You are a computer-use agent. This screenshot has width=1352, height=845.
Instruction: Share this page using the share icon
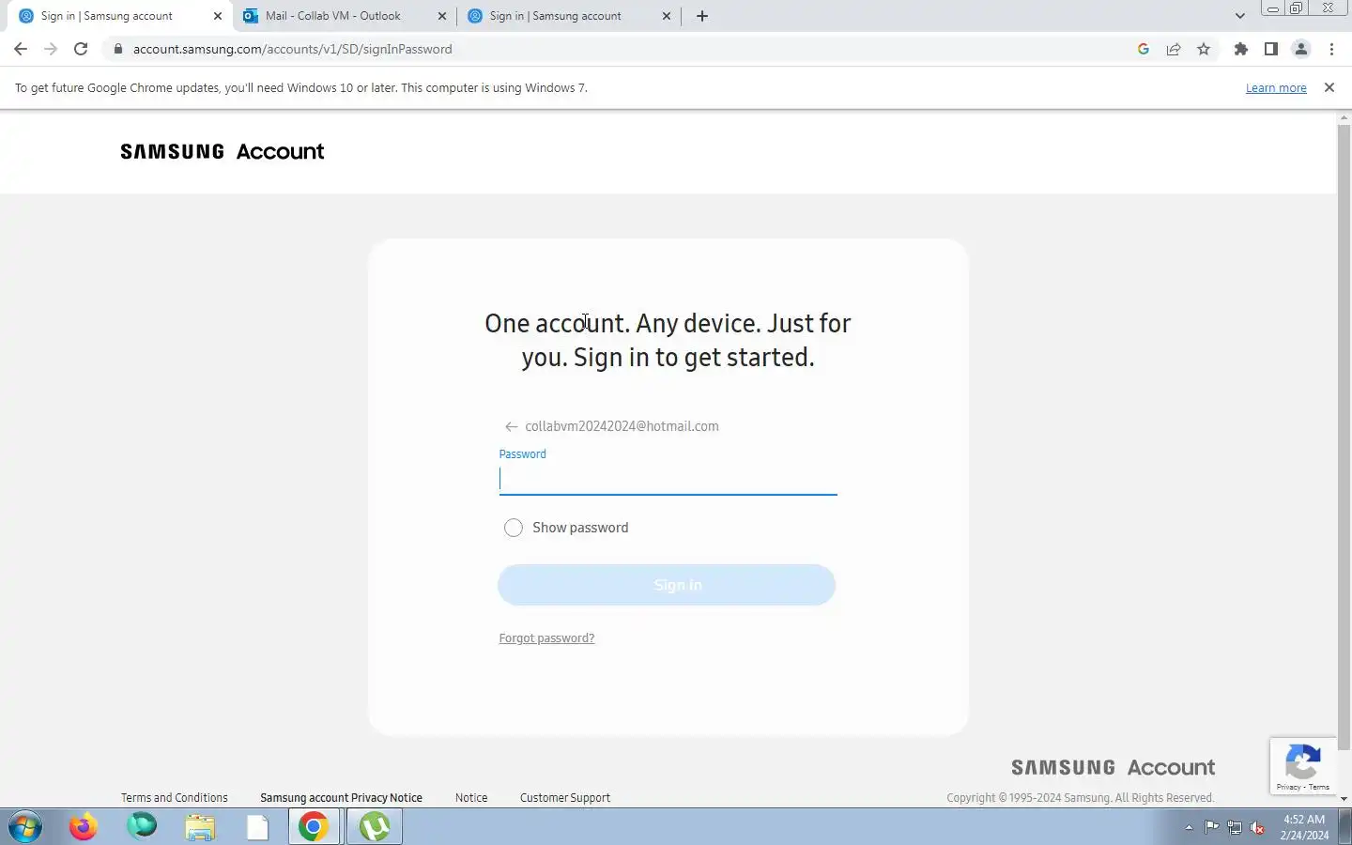point(1174,49)
